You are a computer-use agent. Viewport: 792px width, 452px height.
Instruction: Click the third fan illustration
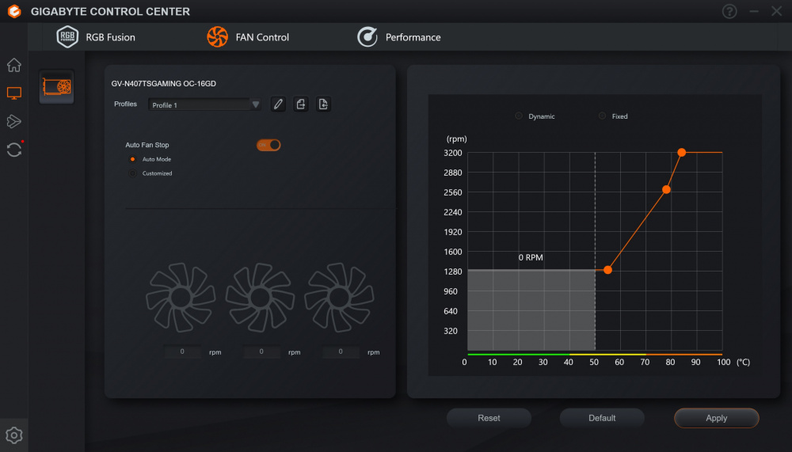coord(340,298)
